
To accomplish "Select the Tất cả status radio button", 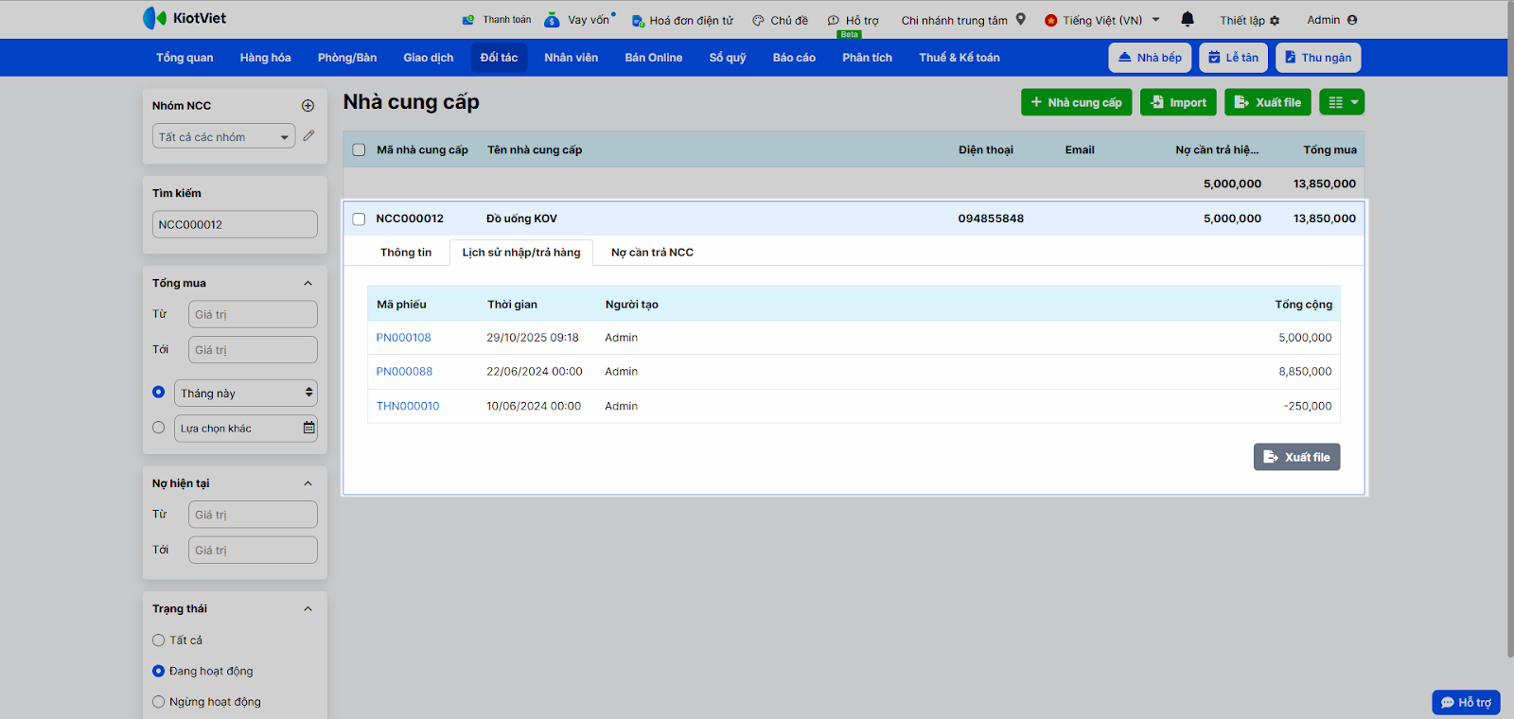I will pyautogui.click(x=159, y=640).
